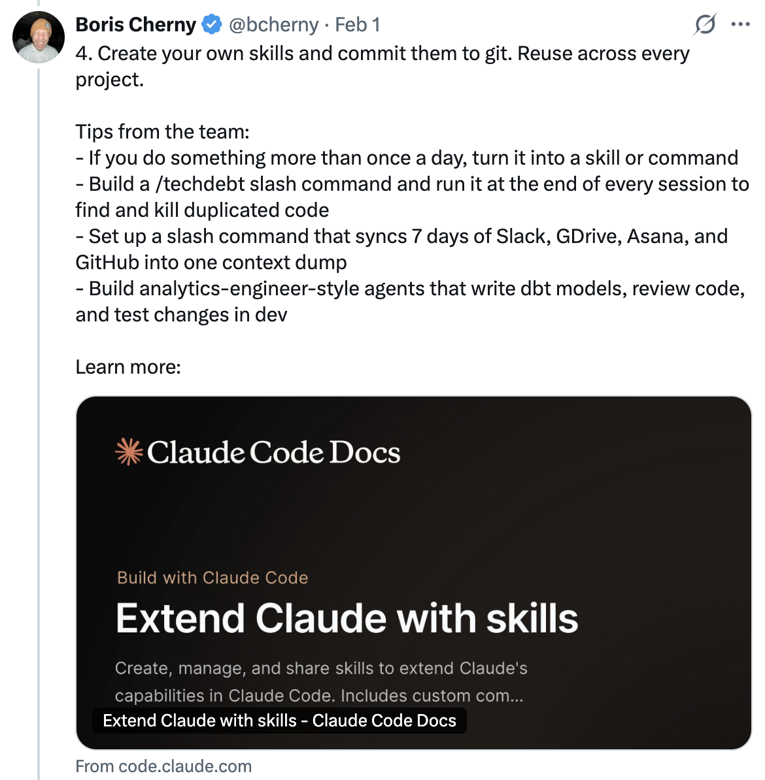Open the Extend Claude with skills link card
The image size is (765, 780).
(x=415, y=570)
